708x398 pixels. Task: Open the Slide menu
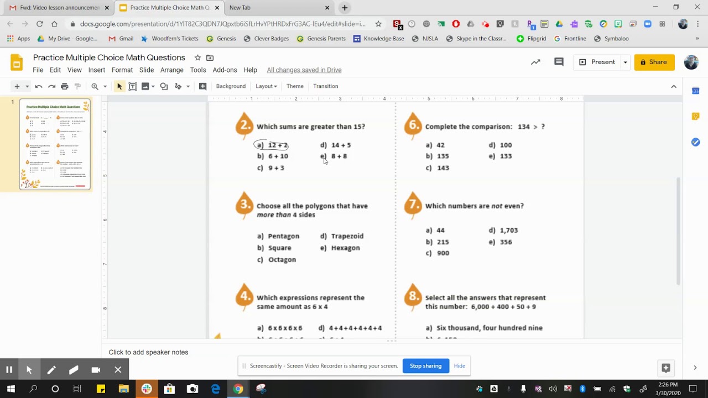click(147, 70)
